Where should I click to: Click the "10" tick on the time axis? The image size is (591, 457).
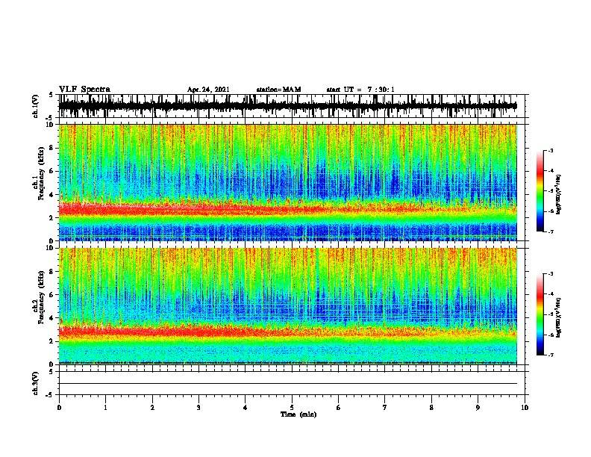pyautogui.click(x=525, y=408)
